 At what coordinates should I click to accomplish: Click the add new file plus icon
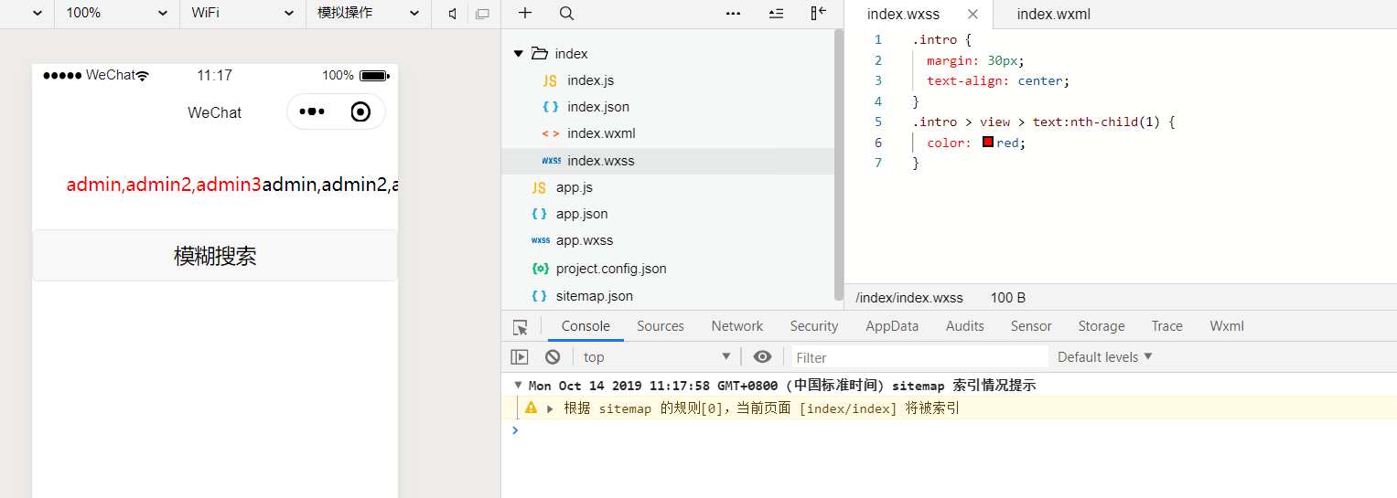pyautogui.click(x=525, y=13)
